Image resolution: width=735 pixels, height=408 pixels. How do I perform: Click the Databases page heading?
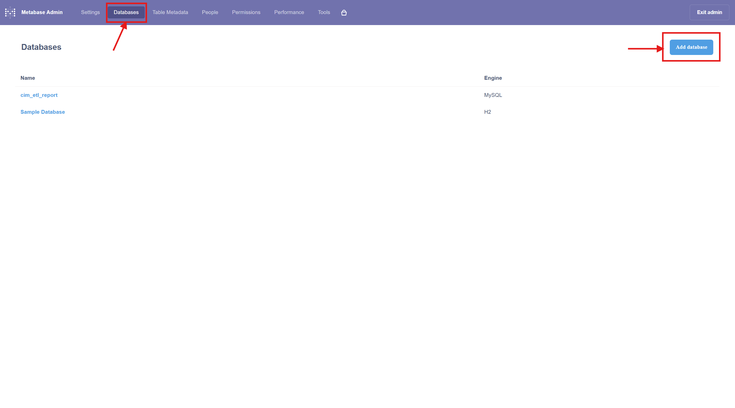click(x=41, y=47)
